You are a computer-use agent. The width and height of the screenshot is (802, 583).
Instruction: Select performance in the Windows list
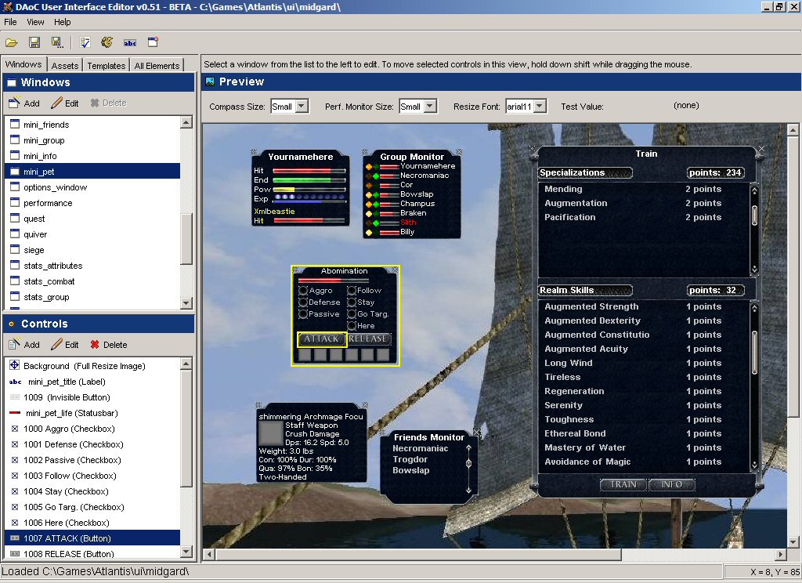point(92,203)
